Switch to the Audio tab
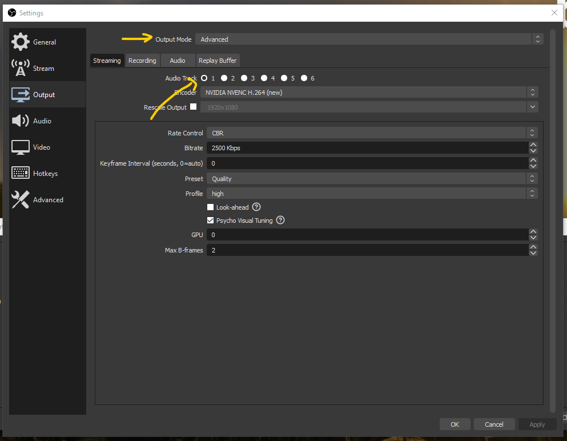Screen dimensions: 567x441 coord(178,61)
